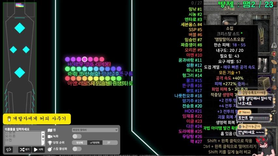Click ranking entry 아멘 #10

(194, 55)
